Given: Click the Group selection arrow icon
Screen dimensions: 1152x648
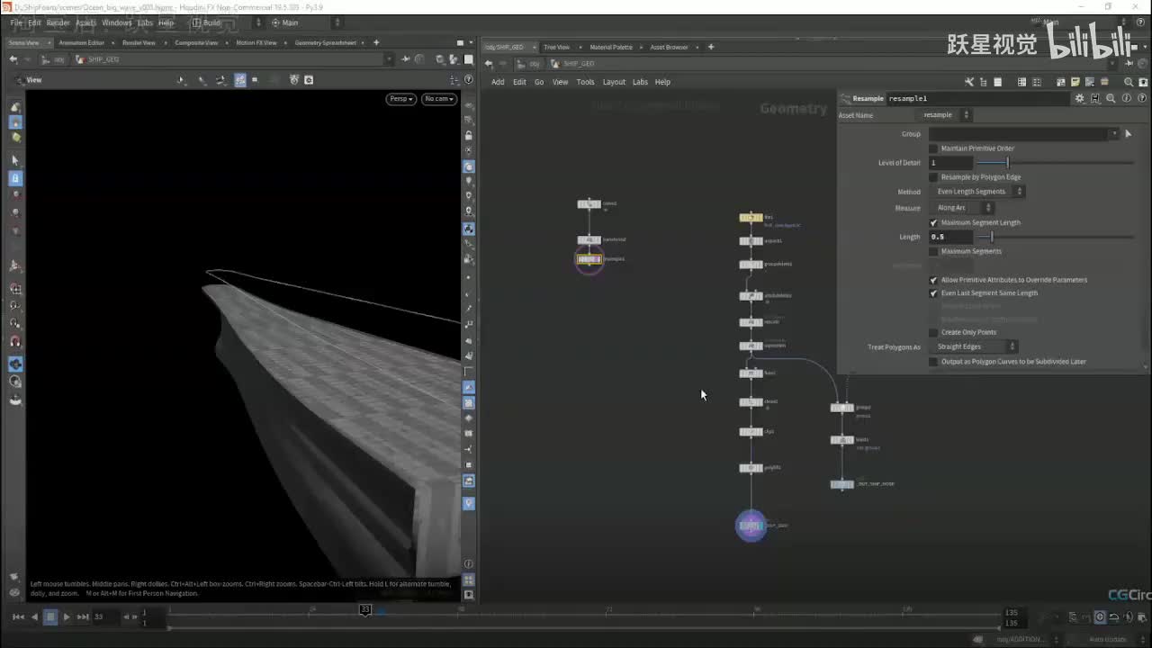Looking at the screenshot, I should 1128,134.
